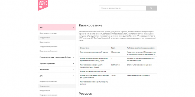Click the Квота column header
Viewport: 195px width, 97px height.
(118, 48)
